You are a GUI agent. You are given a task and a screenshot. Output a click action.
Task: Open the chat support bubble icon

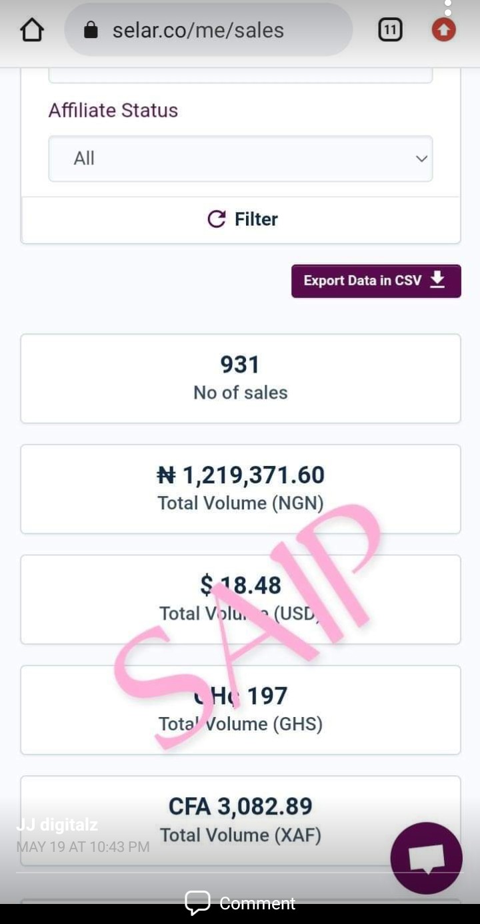[426, 858]
